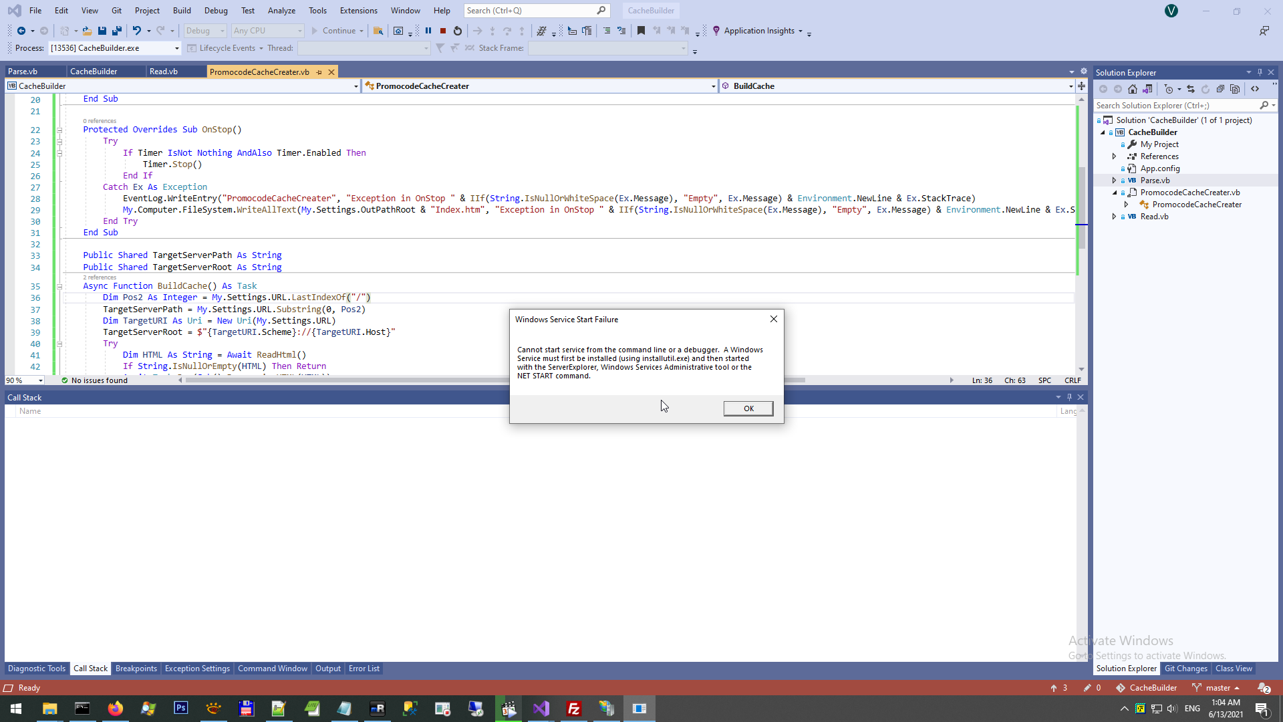Open the Process CacheBuilder.exe dropdown

(x=176, y=48)
